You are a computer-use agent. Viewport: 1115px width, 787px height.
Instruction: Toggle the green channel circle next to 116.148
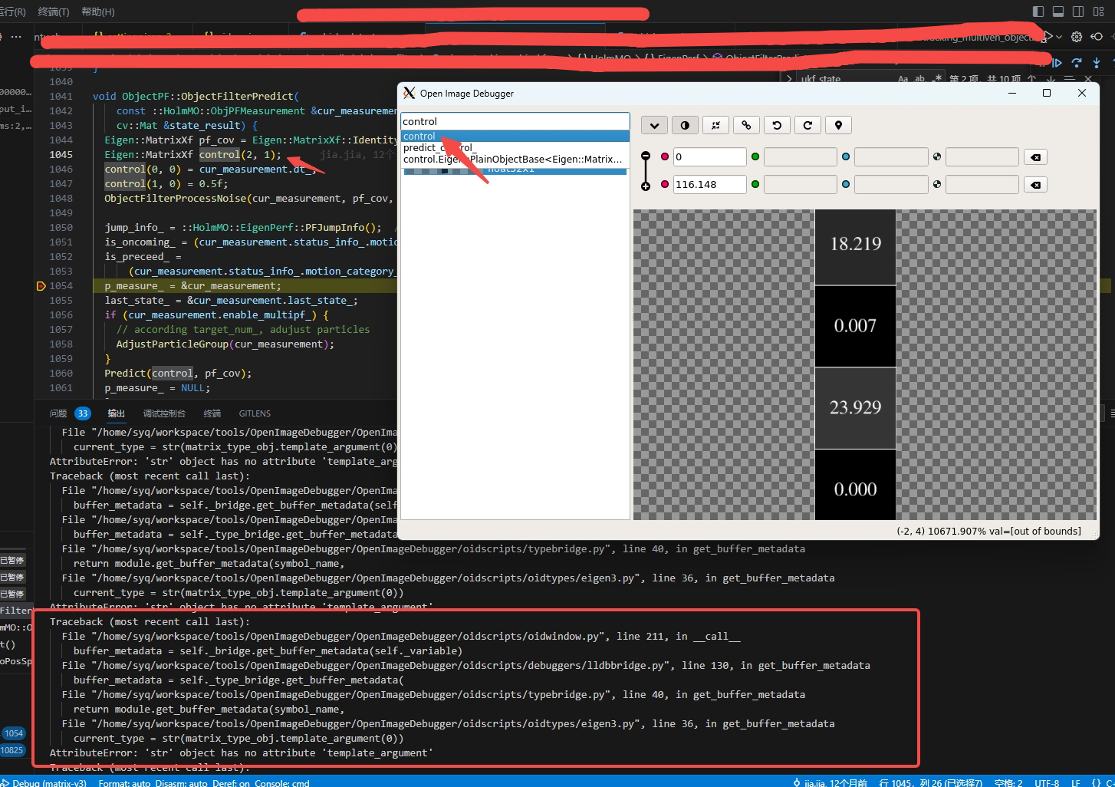pyautogui.click(x=755, y=184)
